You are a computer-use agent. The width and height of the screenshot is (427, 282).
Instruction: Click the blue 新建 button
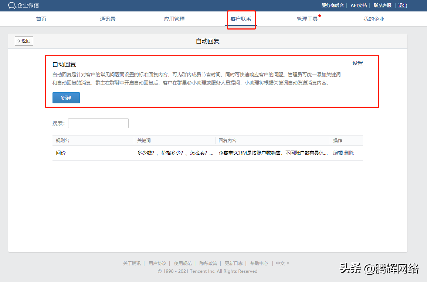66,98
